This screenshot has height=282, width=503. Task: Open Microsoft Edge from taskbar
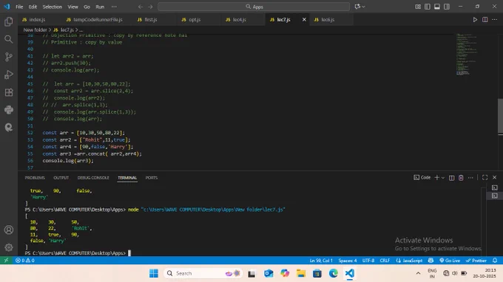tap(334, 273)
